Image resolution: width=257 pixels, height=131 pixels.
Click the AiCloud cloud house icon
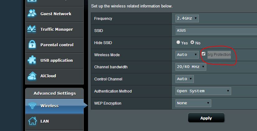pyautogui.click(x=32, y=75)
